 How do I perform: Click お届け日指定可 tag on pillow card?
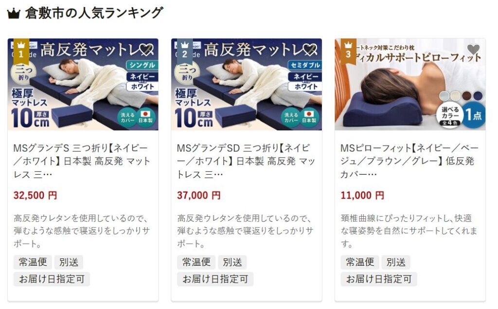(379, 279)
